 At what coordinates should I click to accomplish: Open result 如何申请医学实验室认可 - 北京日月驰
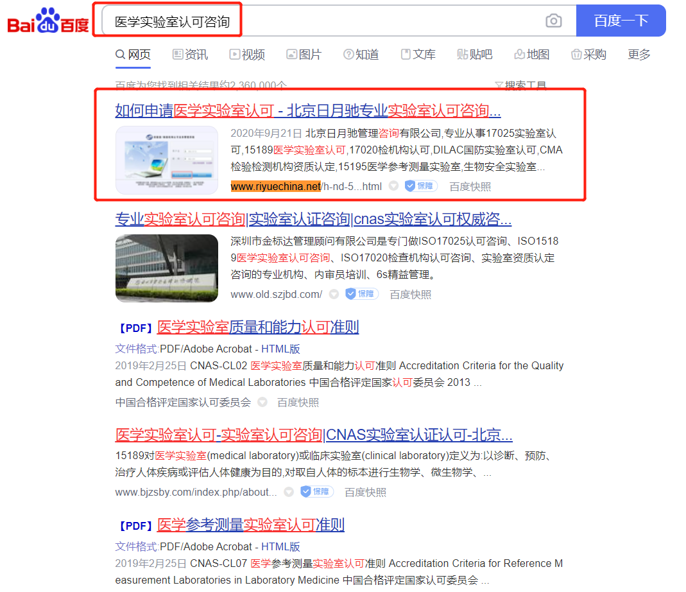pyautogui.click(x=308, y=111)
